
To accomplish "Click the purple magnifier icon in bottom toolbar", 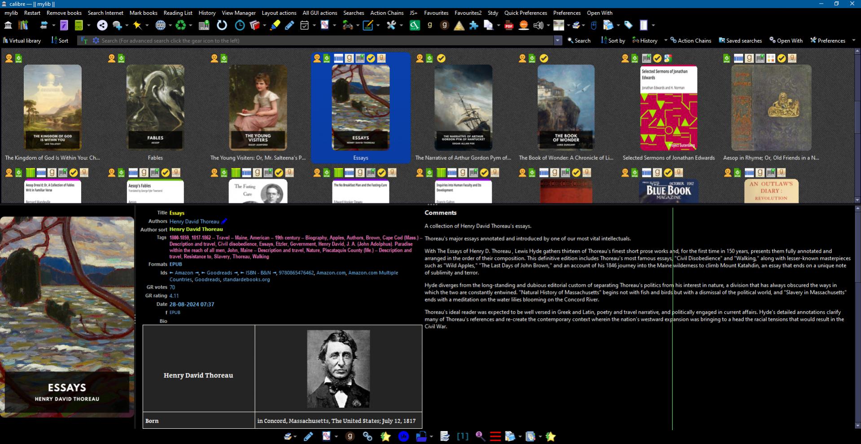I will click(x=480, y=436).
